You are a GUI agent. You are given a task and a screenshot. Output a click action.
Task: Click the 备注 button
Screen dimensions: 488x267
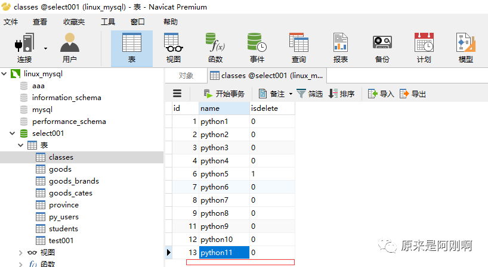pos(271,94)
